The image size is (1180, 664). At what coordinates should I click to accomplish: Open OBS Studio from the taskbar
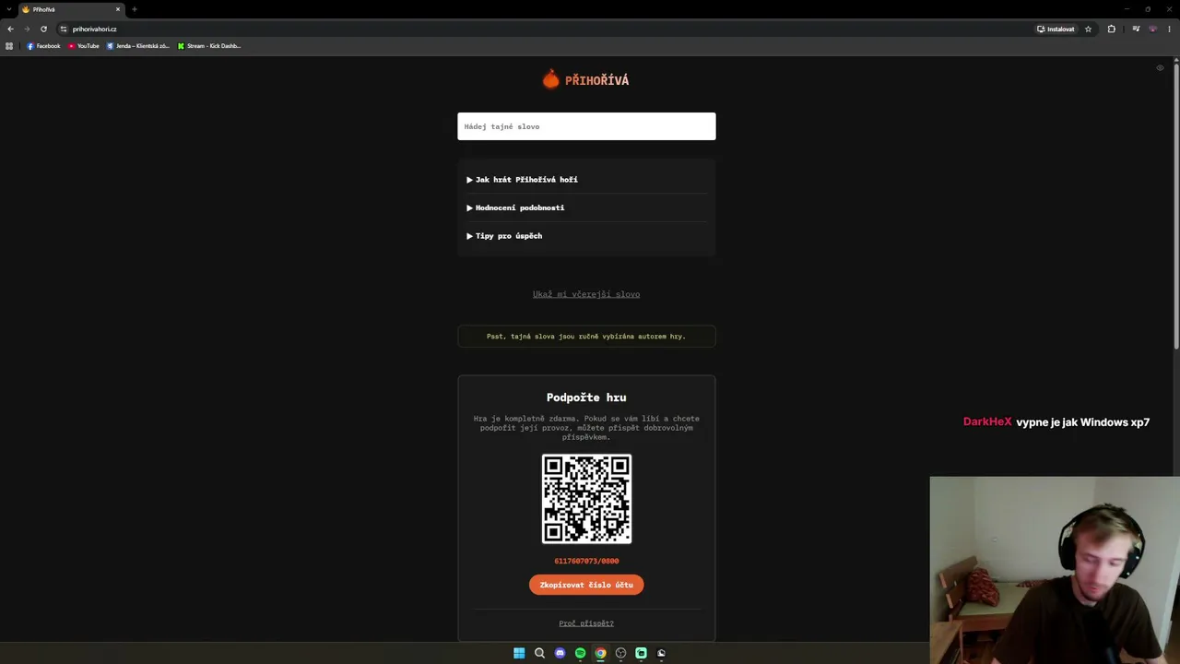[x=620, y=653]
